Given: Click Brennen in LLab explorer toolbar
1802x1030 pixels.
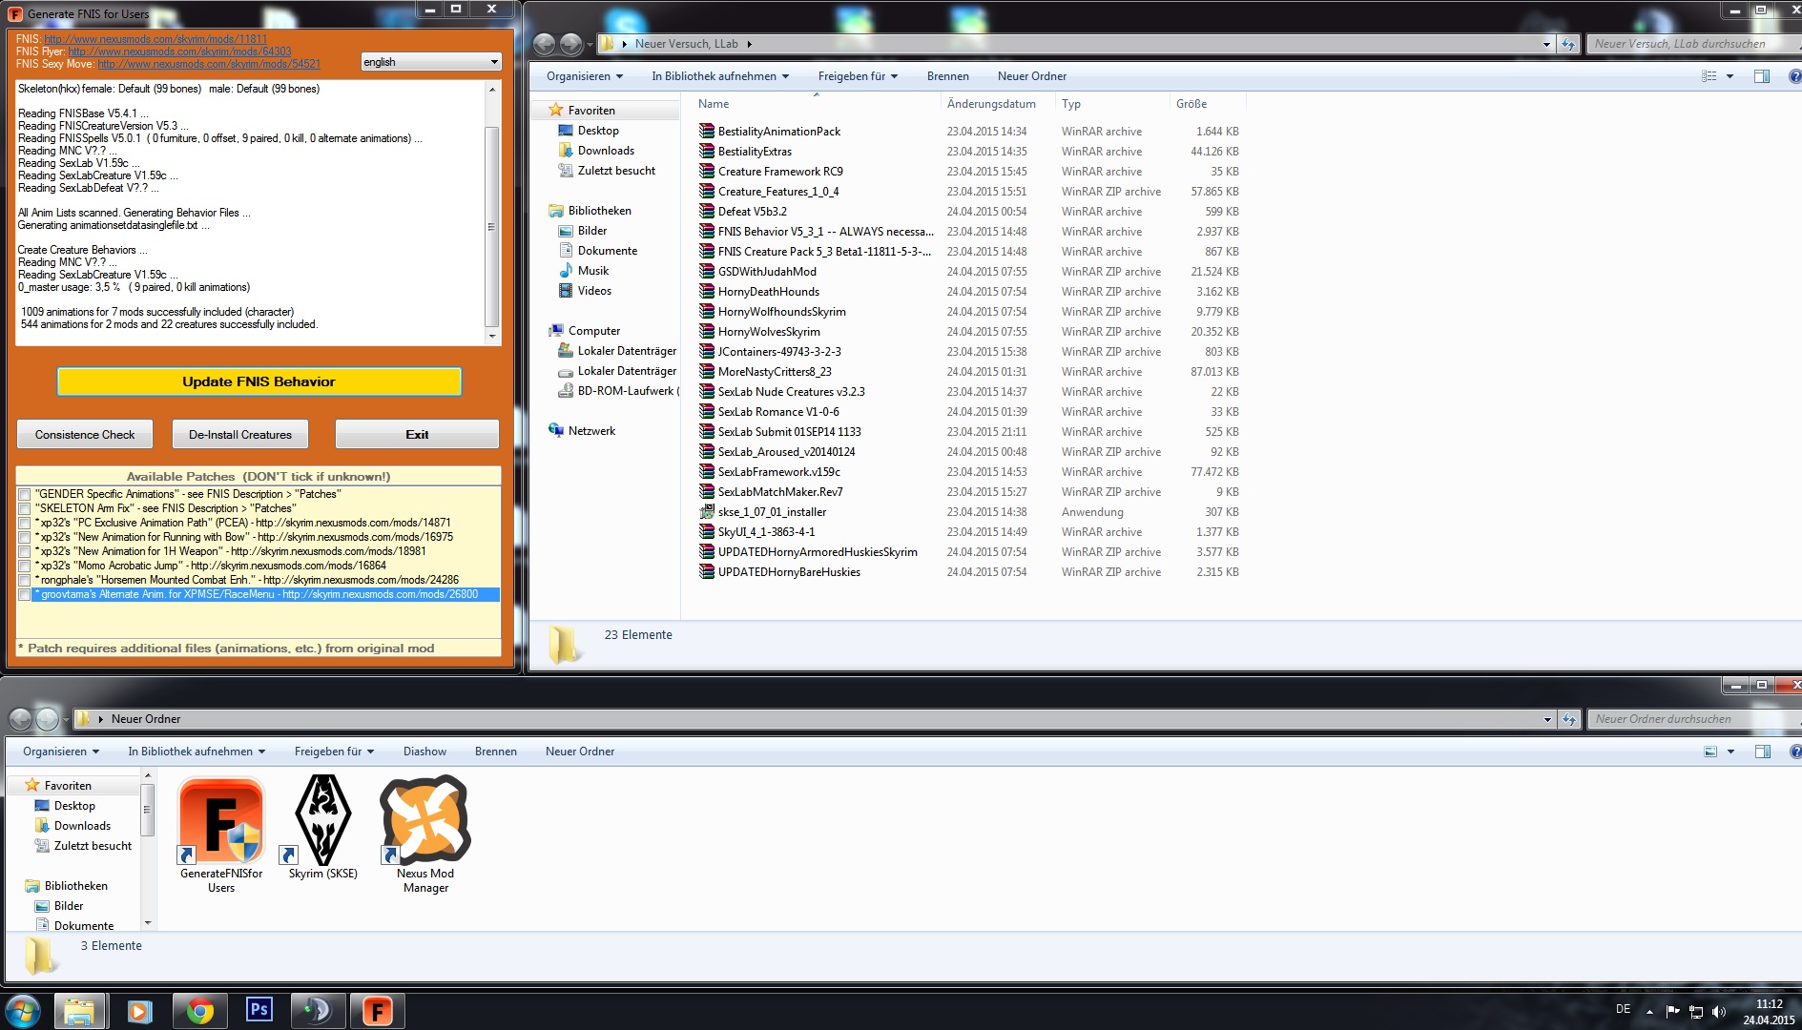Looking at the screenshot, I should (x=947, y=76).
